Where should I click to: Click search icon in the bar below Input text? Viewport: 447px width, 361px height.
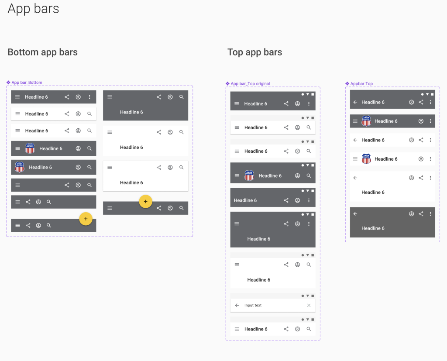(x=309, y=329)
